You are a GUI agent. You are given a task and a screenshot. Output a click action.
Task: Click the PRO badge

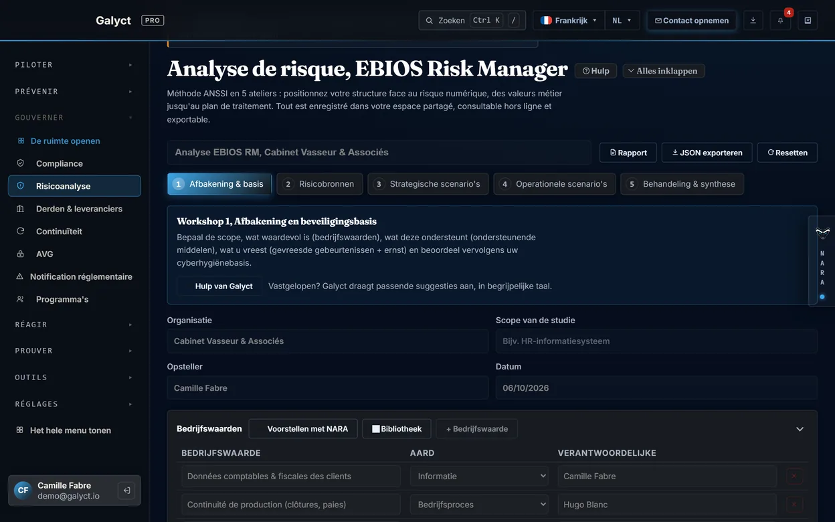(x=153, y=21)
